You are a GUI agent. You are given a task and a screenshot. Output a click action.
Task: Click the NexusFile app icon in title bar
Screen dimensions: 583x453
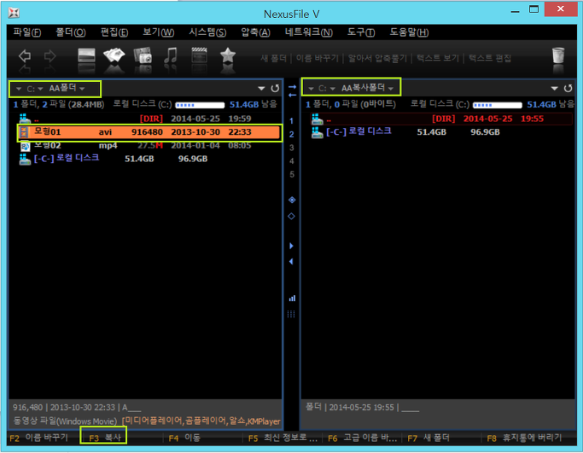tap(14, 13)
